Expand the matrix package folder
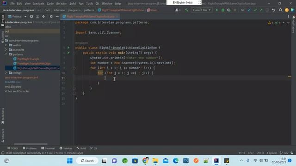The image size is (296, 166). click(x=6, y=45)
